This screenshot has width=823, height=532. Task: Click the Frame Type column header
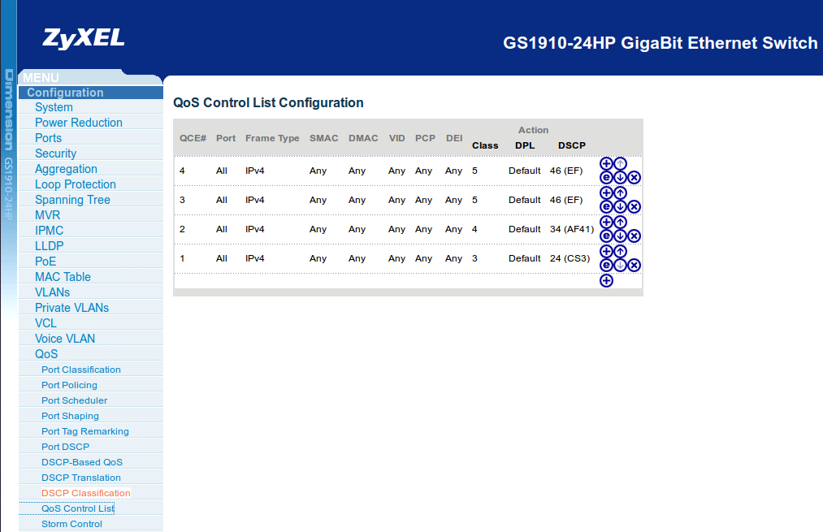pyautogui.click(x=272, y=139)
